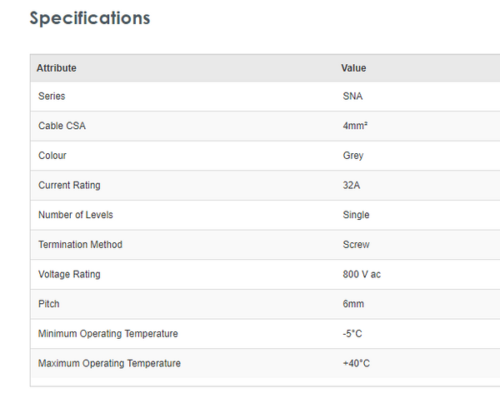Click the 6mm pitch value
Viewport: 500px width, 398px height.
pyautogui.click(x=353, y=304)
